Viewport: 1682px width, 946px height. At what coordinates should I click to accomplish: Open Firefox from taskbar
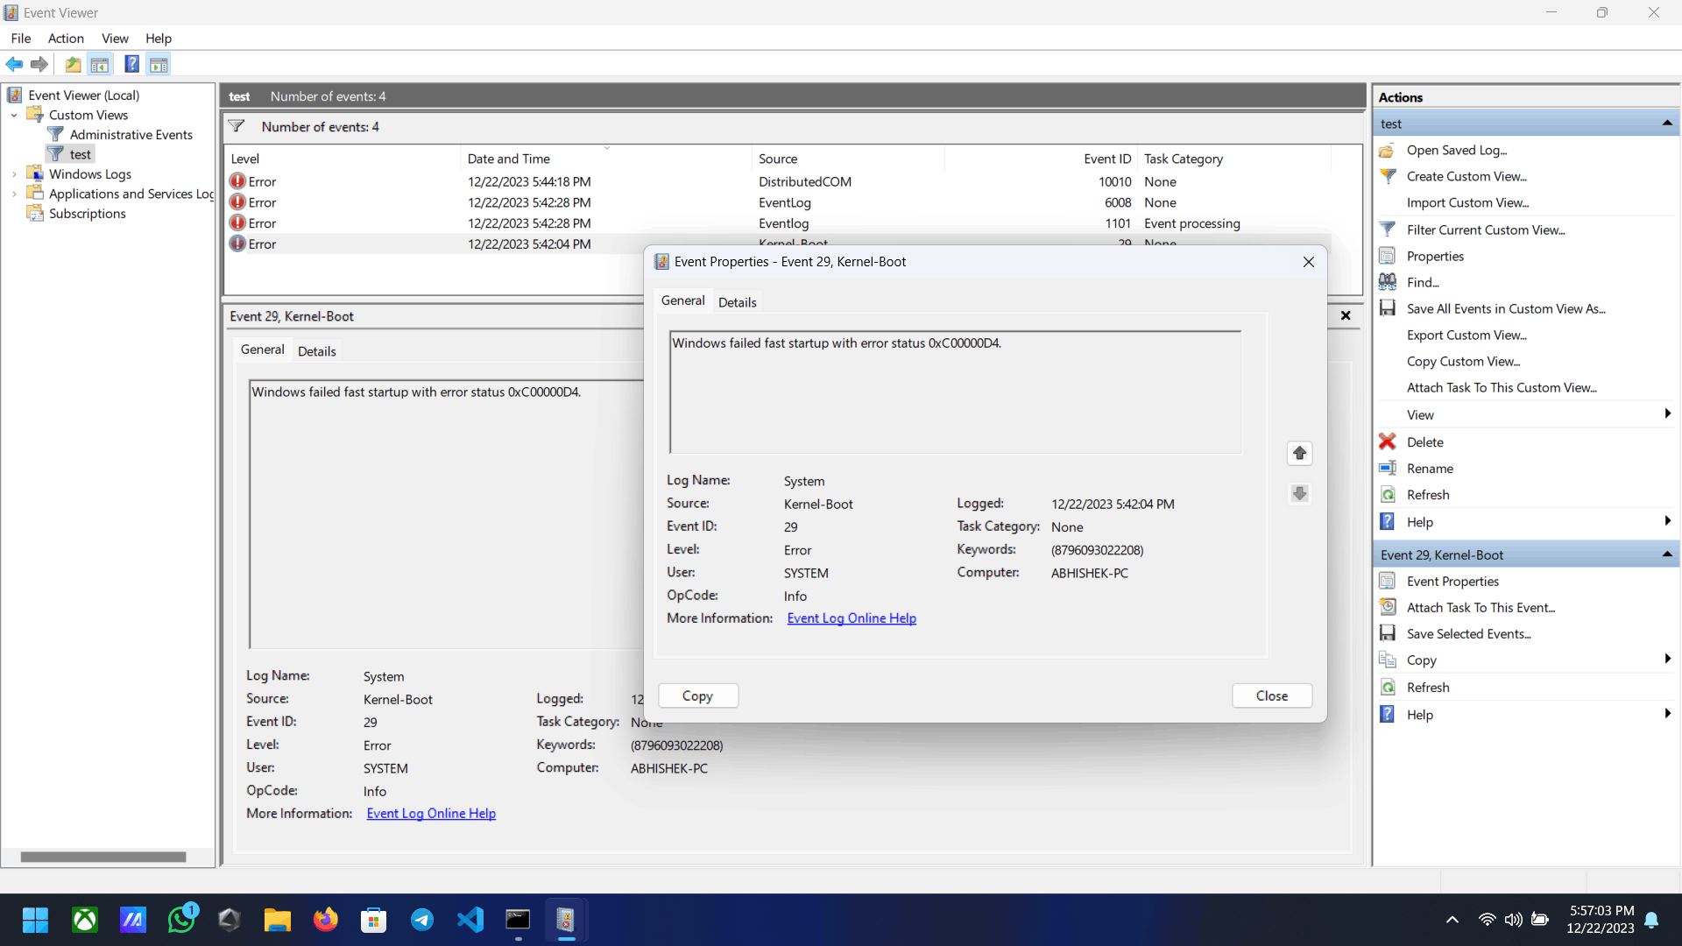[326, 920]
